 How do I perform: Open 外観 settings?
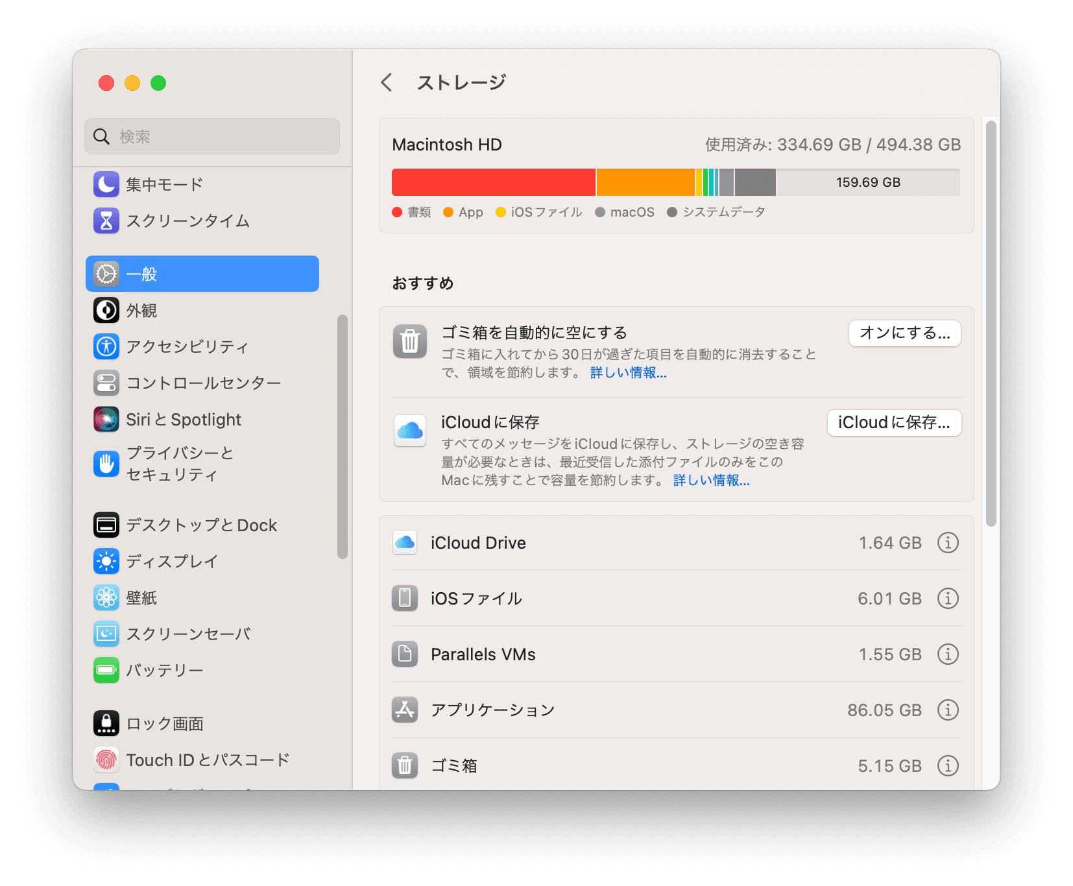(202, 310)
